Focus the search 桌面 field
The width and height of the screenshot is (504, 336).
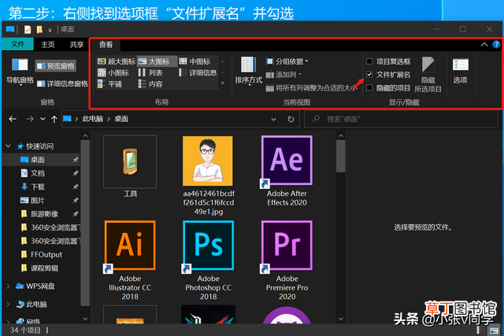click(401, 119)
